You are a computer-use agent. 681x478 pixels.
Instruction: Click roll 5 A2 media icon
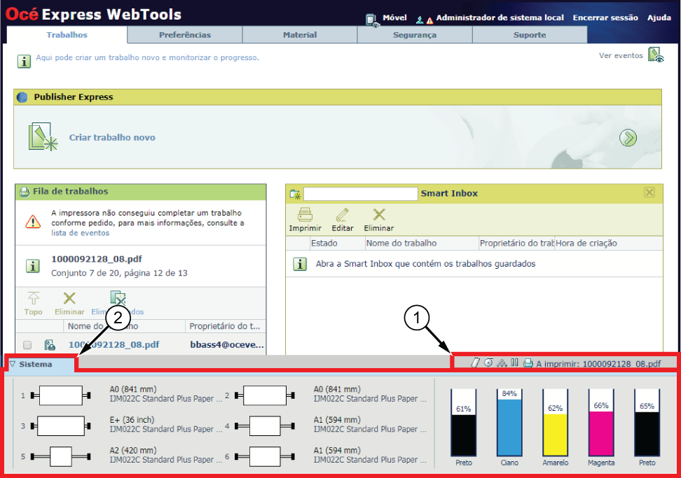(60, 456)
